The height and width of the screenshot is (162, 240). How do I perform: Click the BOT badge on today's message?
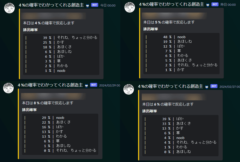(95, 5)
